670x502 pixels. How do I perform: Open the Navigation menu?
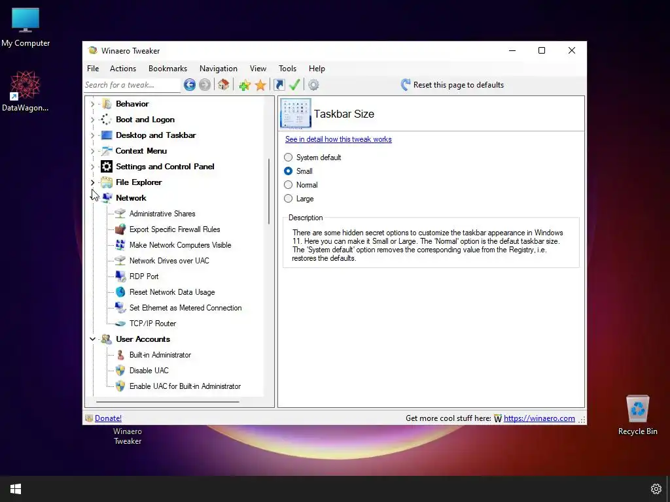219,68
